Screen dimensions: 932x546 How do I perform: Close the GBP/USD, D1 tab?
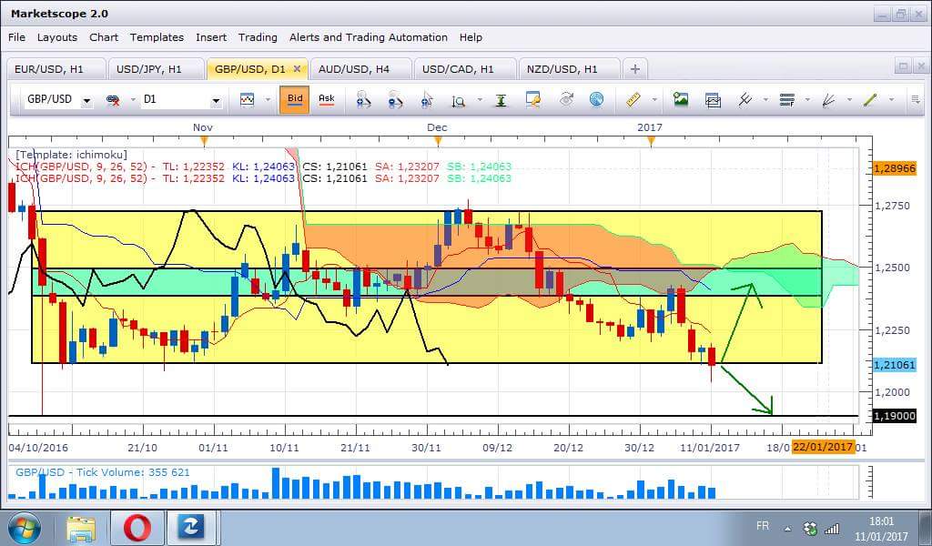[298, 69]
